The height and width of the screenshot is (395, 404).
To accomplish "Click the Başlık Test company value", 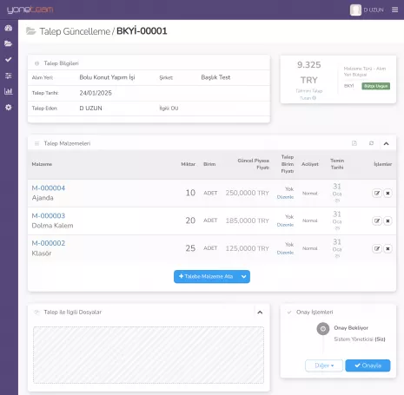I will click(x=215, y=77).
